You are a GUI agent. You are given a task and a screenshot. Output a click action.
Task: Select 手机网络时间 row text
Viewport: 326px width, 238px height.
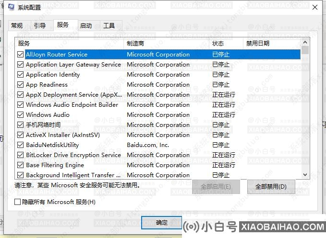(43, 125)
